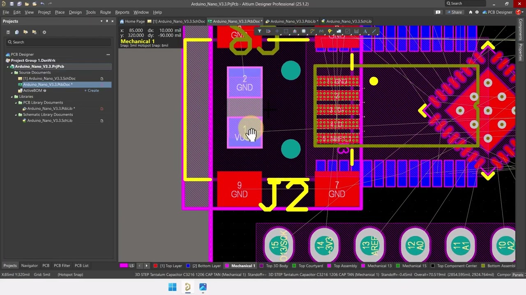Open the Place menu
The width and height of the screenshot is (526, 295).
(60, 12)
